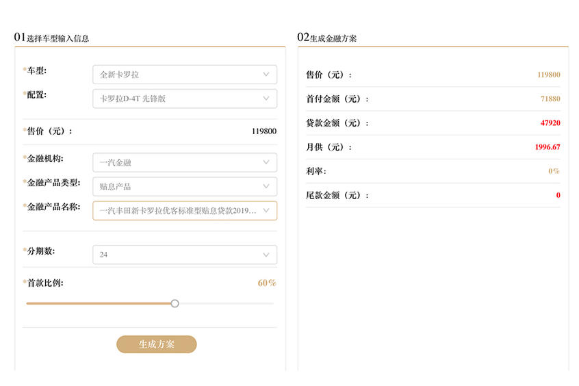
Task: Click the 月供 value 1996.67
Action: (547, 147)
